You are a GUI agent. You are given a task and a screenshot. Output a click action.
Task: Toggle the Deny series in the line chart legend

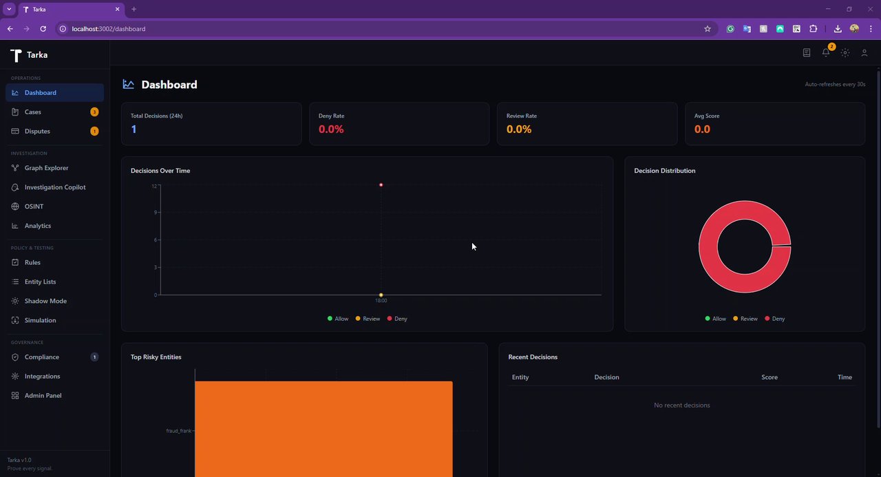point(397,319)
